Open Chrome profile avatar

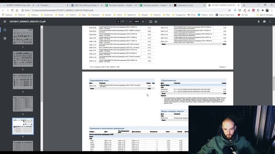(267, 10)
